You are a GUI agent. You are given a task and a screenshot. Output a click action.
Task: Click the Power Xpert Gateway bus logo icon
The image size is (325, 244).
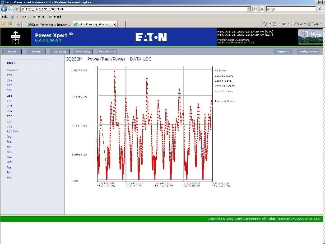tap(15, 38)
